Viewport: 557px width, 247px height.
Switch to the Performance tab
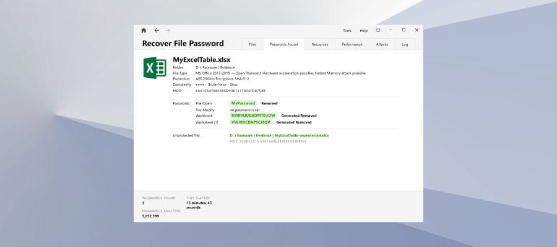[x=352, y=44]
